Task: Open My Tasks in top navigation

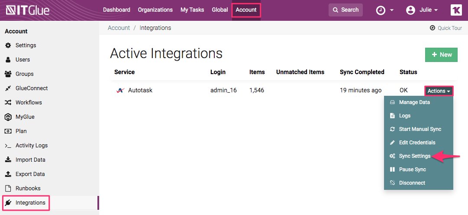Action: (x=192, y=10)
